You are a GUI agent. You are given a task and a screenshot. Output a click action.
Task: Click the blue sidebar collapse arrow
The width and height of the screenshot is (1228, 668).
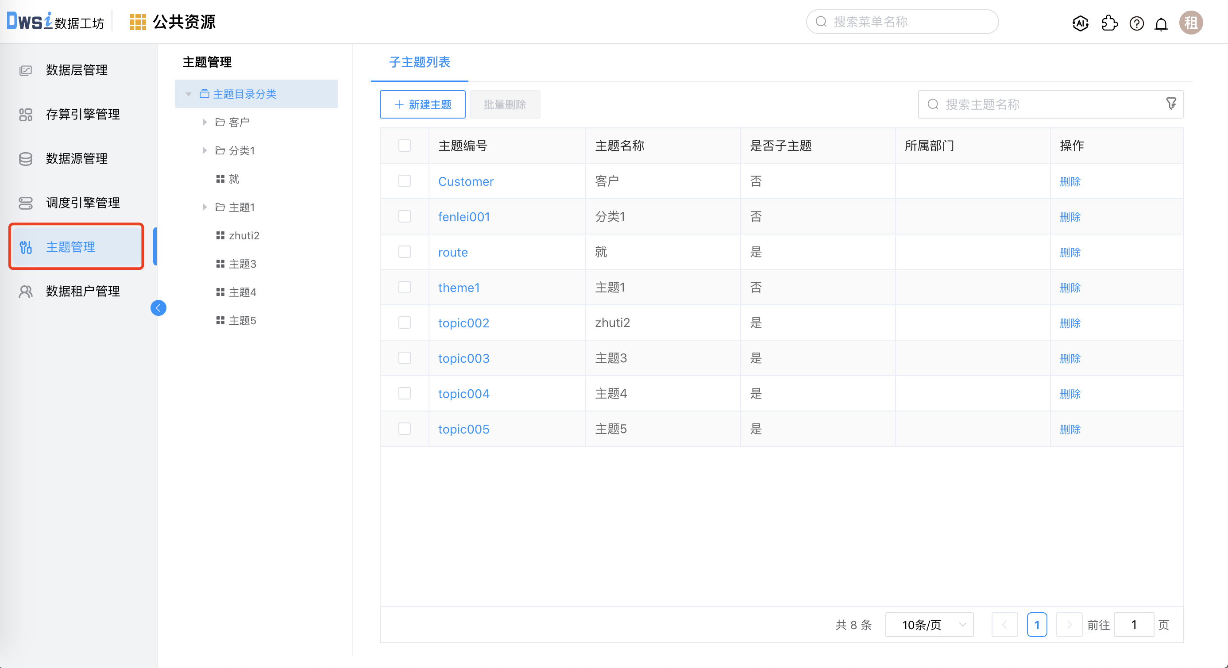coord(158,308)
